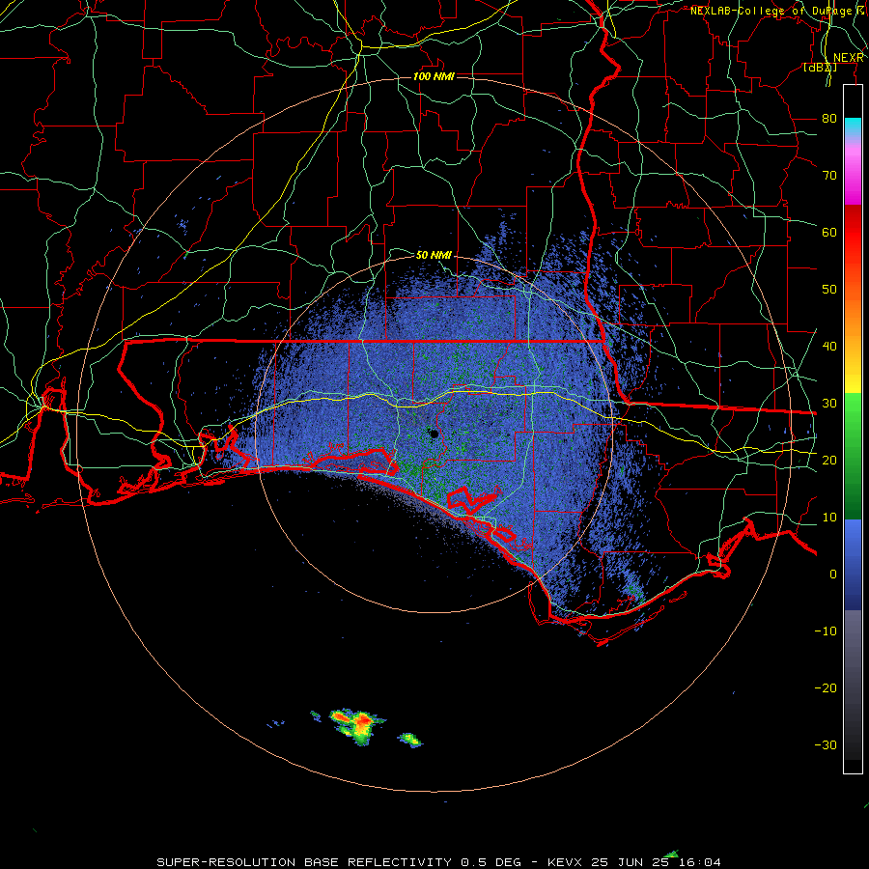The image size is (869, 869).
Task: Click the [dBZ] units label
Action: (x=820, y=68)
